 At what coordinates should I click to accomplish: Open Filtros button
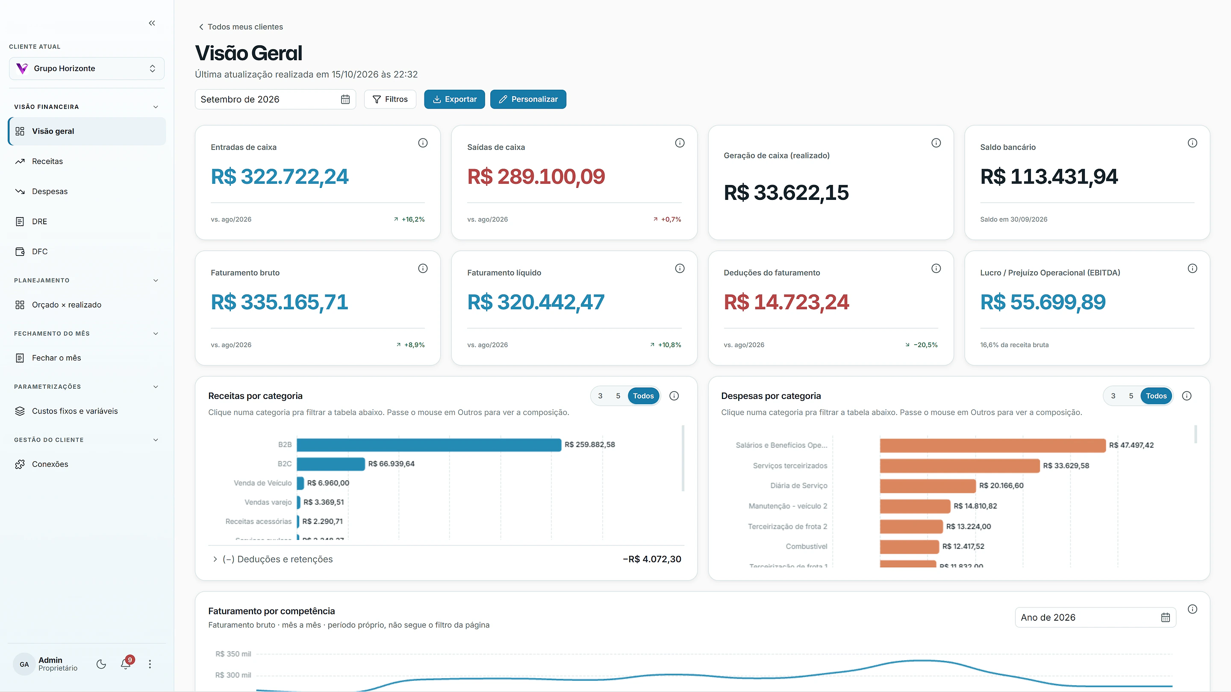click(x=390, y=100)
